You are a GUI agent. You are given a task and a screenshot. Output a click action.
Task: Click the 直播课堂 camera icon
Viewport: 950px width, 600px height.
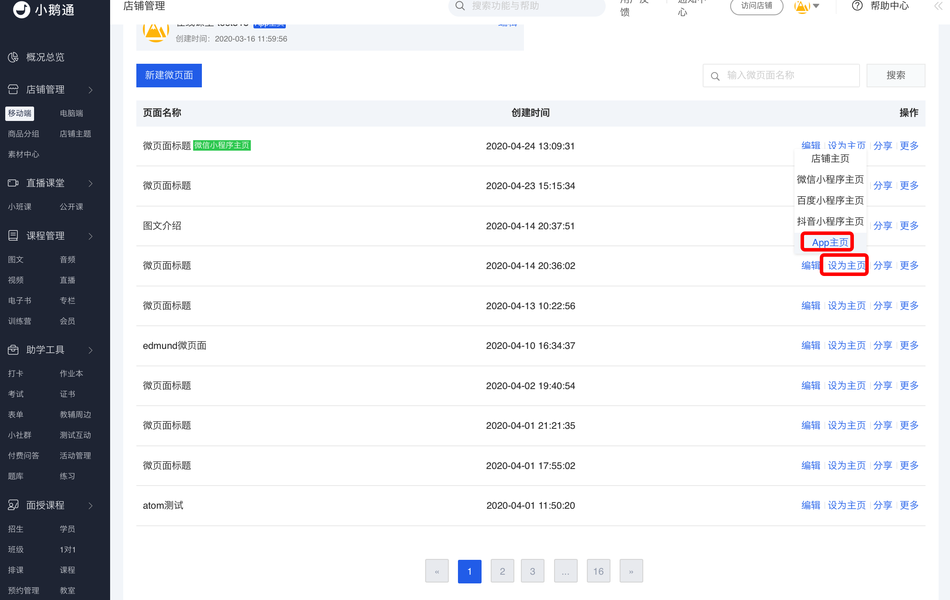click(x=13, y=183)
